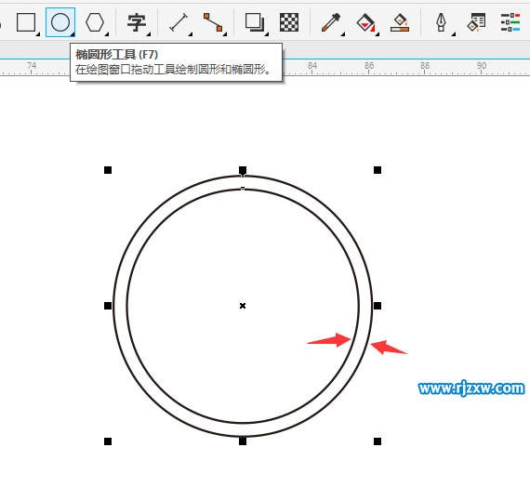Open the Edit Fill icon
This screenshot has height=487, width=530.
(x=476, y=22)
